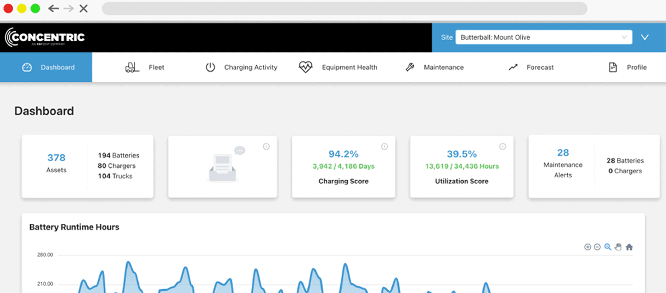Open the Fleet tab
The width and height of the screenshot is (666, 293).
click(145, 67)
